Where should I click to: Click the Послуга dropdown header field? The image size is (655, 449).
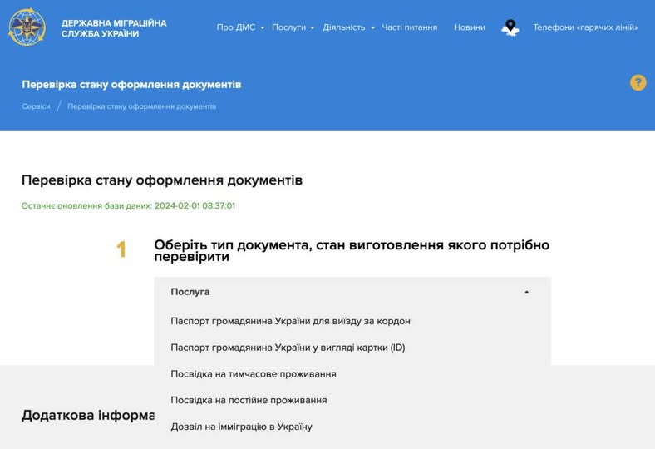(332, 292)
